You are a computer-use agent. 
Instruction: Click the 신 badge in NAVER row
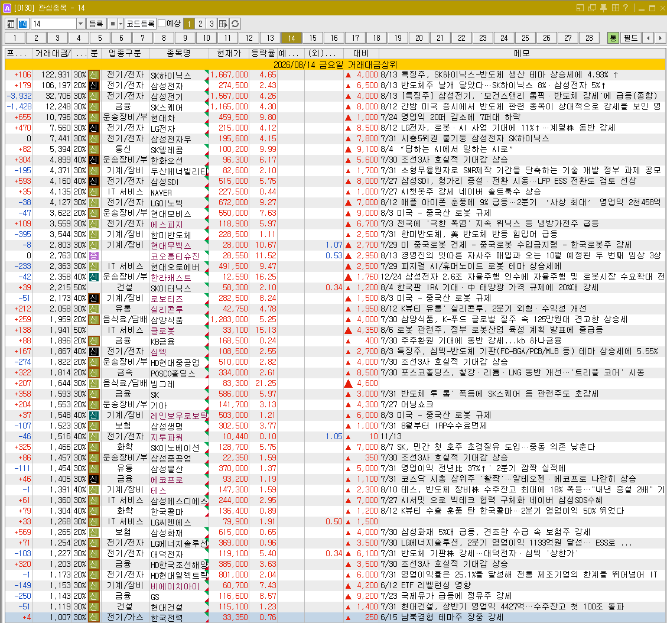[x=93, y=192]
